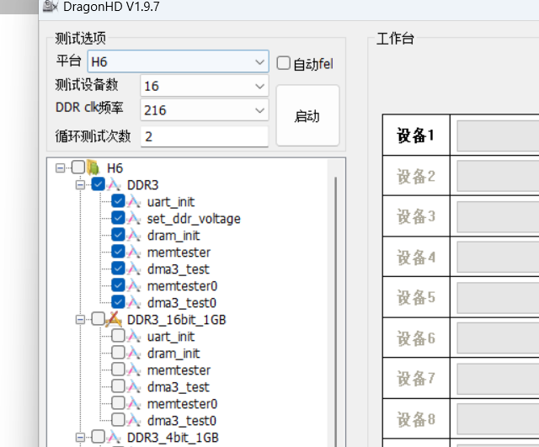Click the 启动 start button

click(x=307, y=116)
